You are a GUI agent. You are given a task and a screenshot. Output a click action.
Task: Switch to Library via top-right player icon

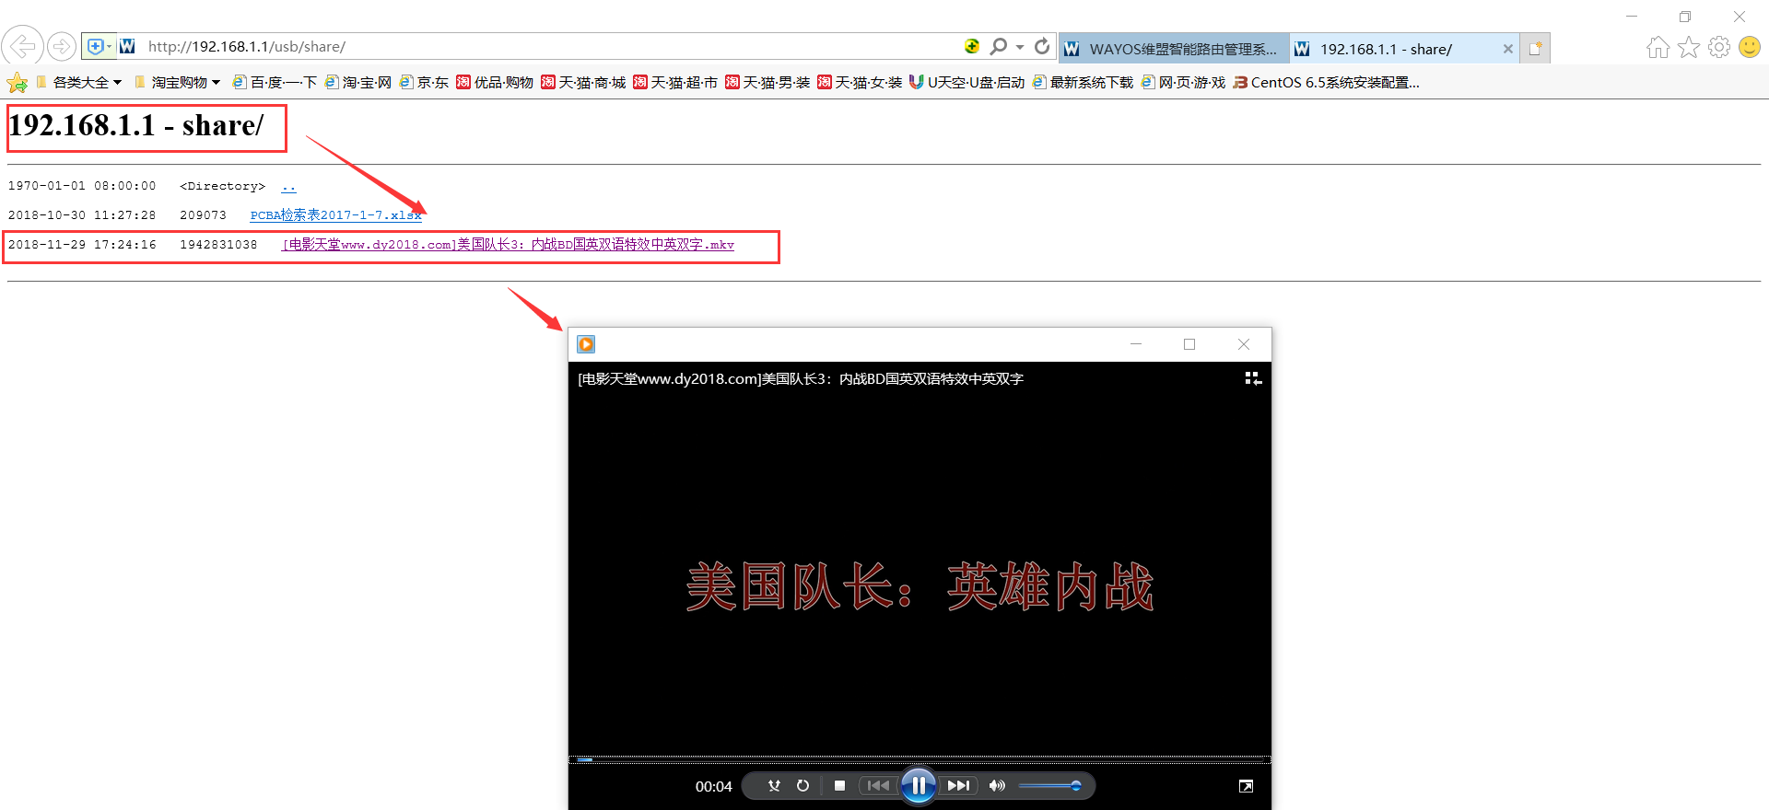pyautogui.click(x=1253, y=378)
